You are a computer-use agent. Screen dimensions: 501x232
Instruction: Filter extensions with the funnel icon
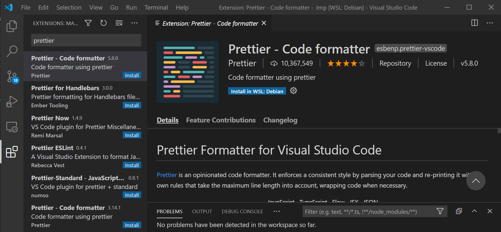(88, 23)
